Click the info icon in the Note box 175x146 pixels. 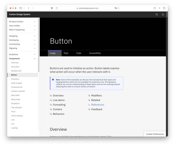tap(53, 80)
